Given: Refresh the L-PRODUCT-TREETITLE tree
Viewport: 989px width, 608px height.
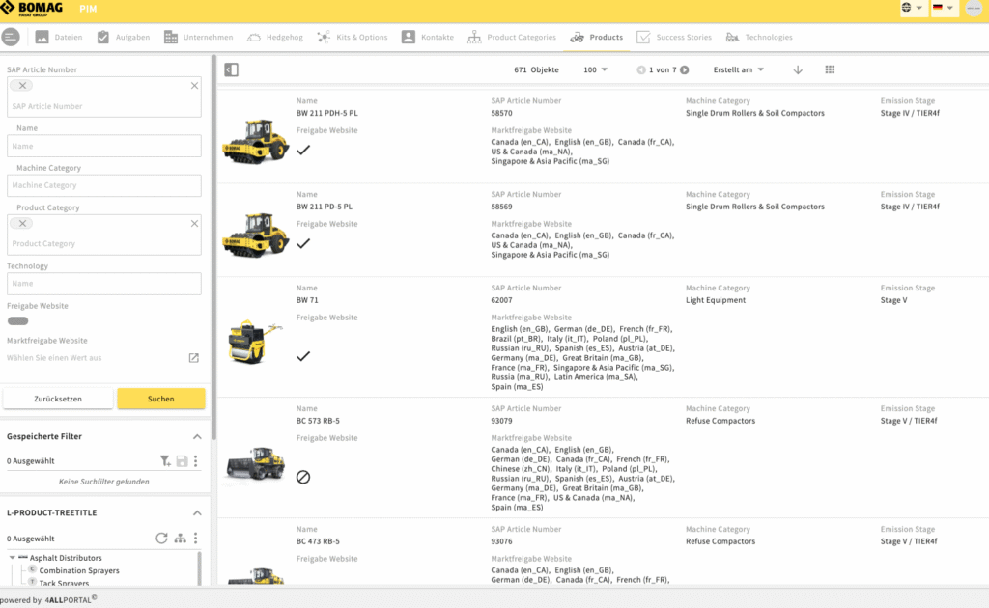Looking at the screenshot, I should [161, 539].
